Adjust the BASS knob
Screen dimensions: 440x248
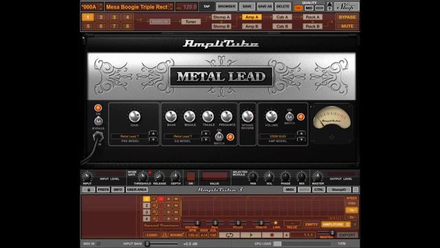171,116
